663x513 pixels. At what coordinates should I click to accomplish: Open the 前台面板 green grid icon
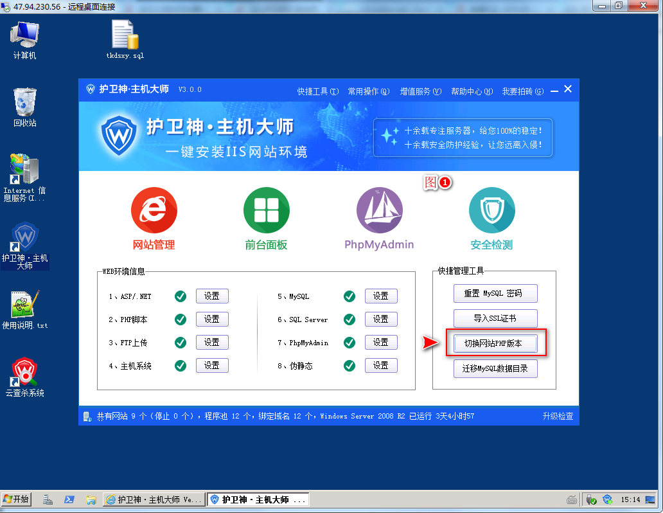tap(266, 212)
